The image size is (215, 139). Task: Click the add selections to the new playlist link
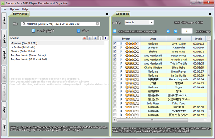click(137, 31)
